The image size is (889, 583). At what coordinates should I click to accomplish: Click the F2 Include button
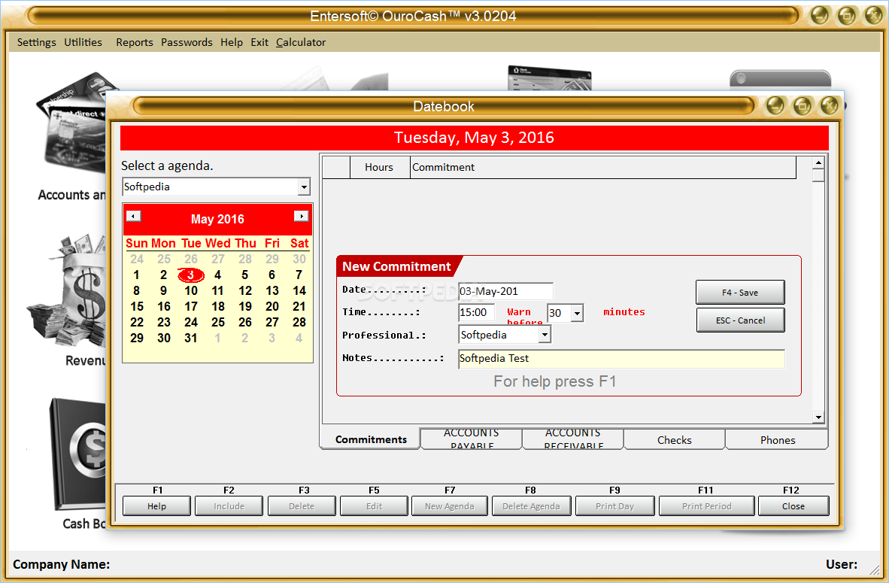(x=229, y=506)
